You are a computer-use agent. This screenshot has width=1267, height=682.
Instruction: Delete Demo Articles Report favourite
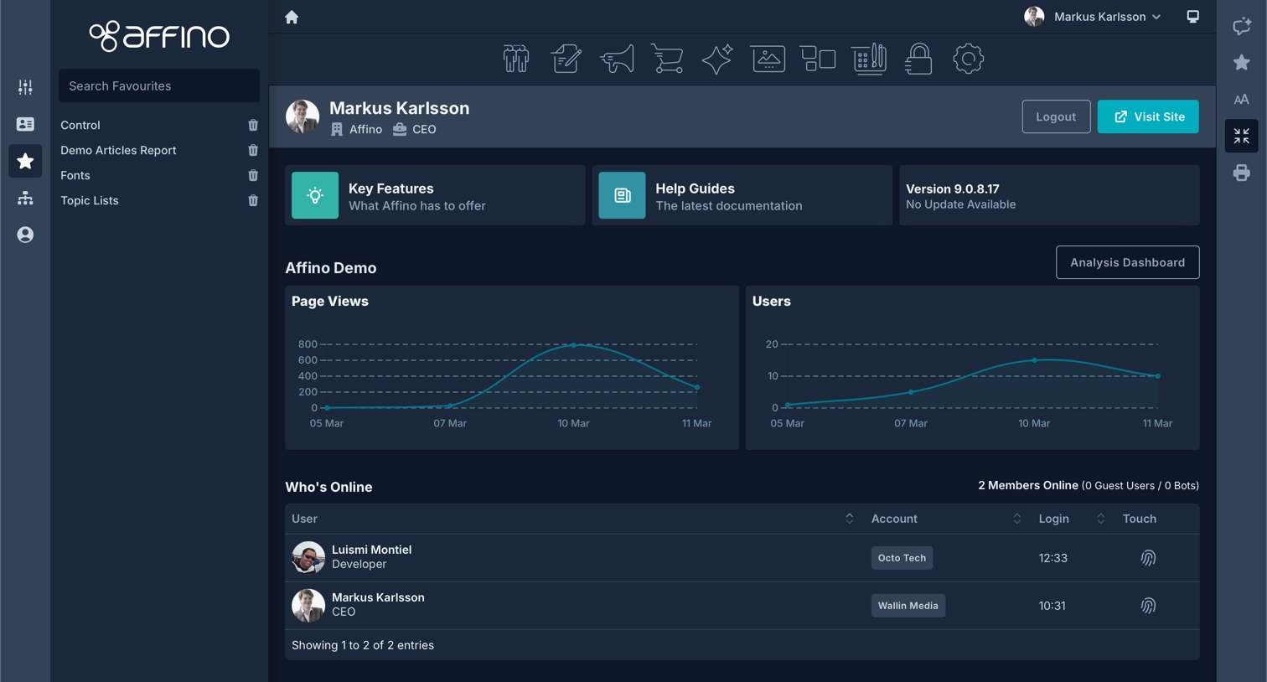point(253,150)
